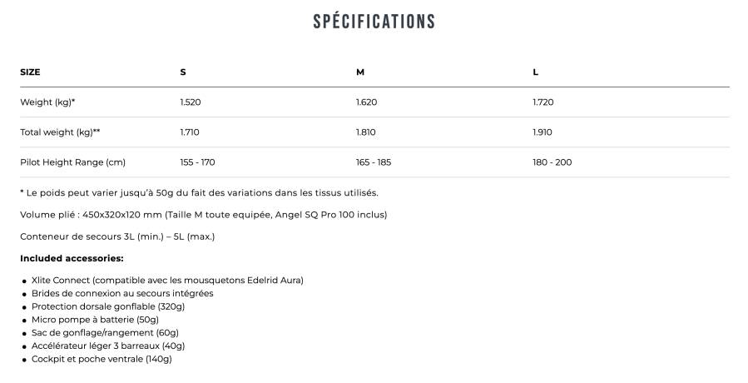748x383 pixels.
Task: Select the SIZE column header
Action: pyautogui.click(x=30, y=72)
